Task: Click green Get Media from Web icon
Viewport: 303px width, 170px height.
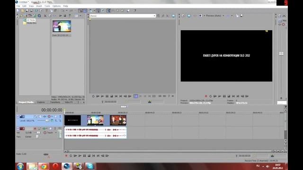Action: click(x=35, y=16)
